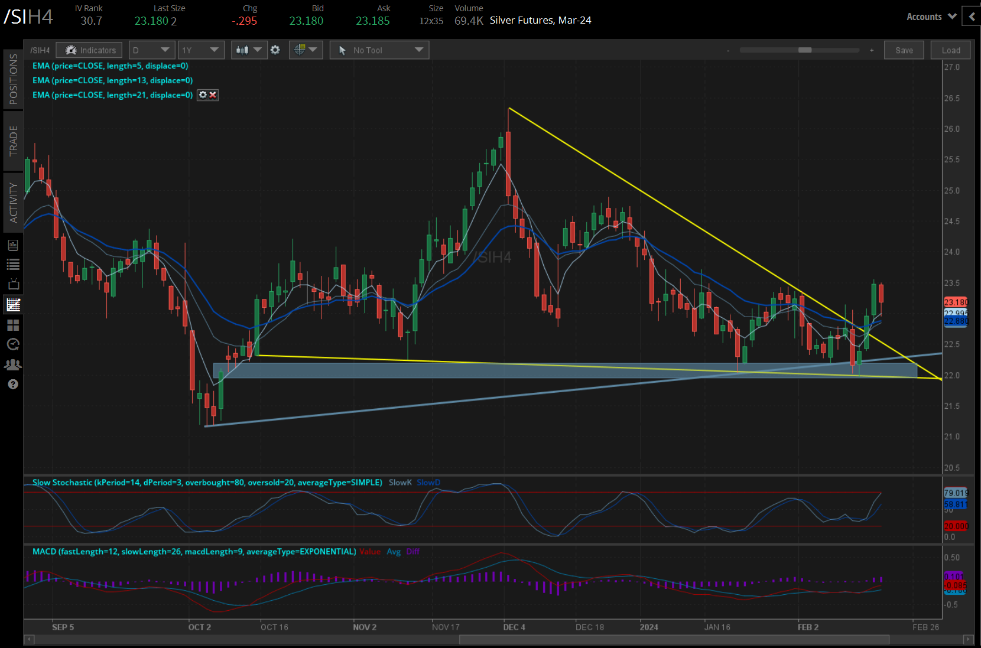This screenshot has height=648, width=981.
Task: Select the charts grid icon in sidebar
Action: click(x=13, y=305)
